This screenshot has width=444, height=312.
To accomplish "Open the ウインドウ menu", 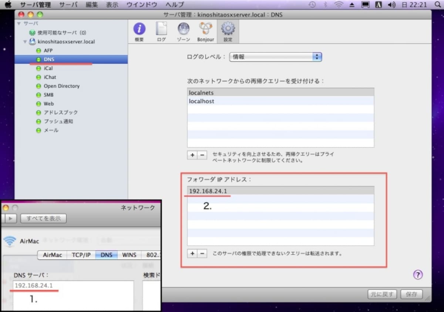I will pos(142,5).
